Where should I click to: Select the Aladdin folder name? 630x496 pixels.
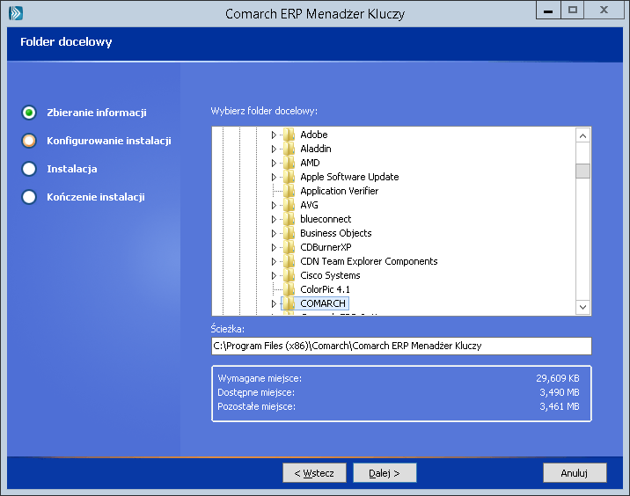(316, 149)
